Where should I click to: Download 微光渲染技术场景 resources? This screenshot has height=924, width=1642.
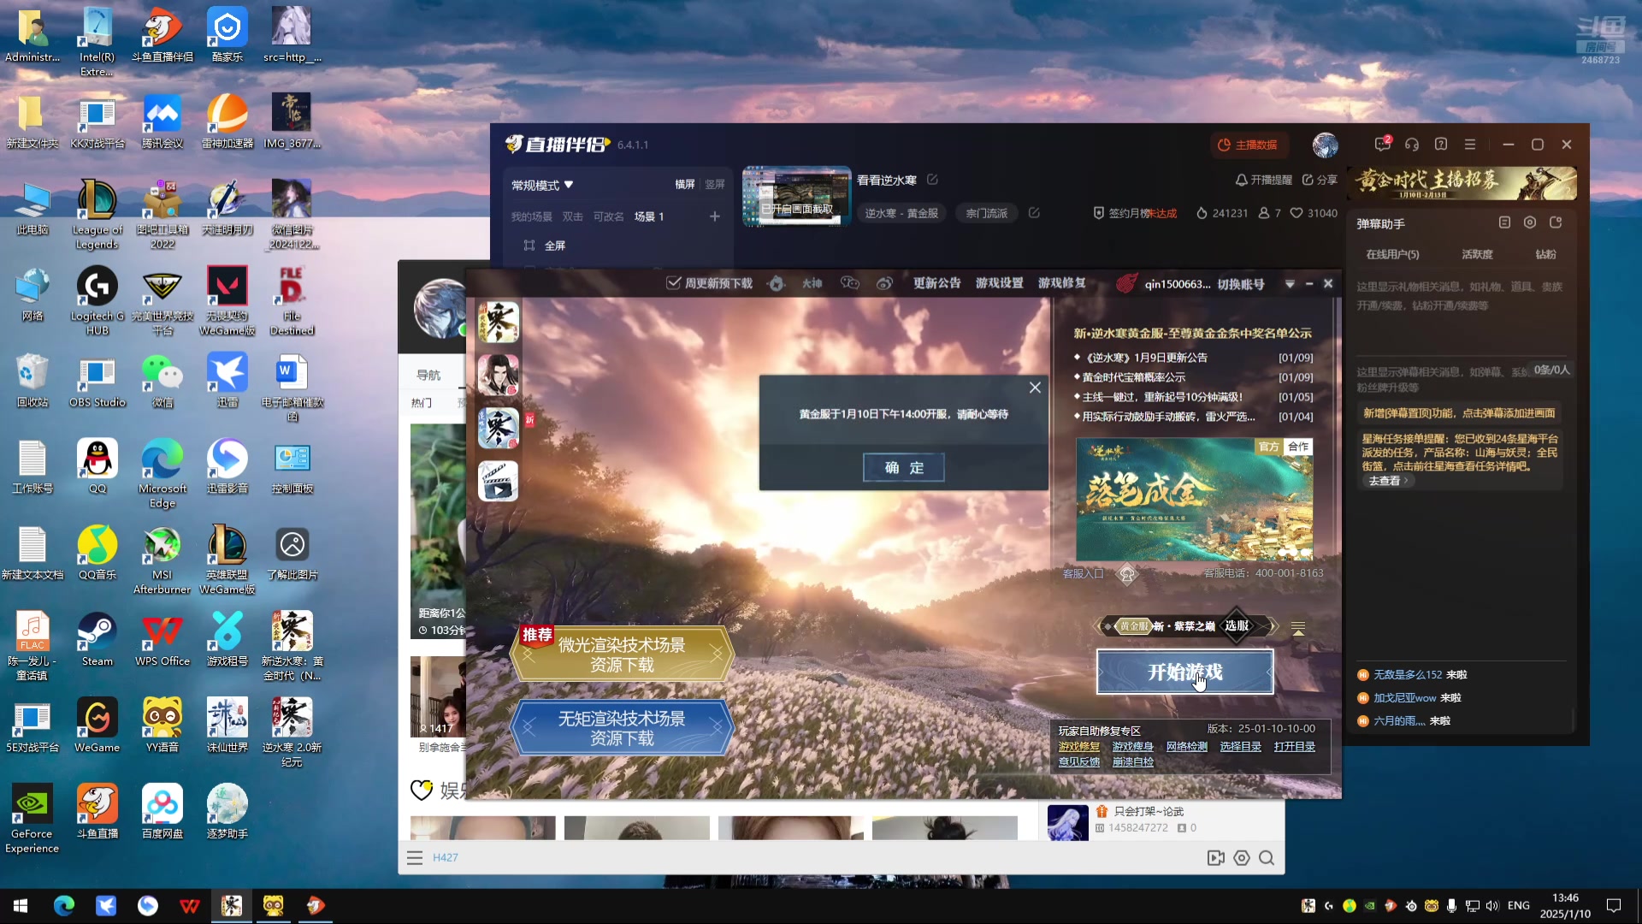(622, 654)
